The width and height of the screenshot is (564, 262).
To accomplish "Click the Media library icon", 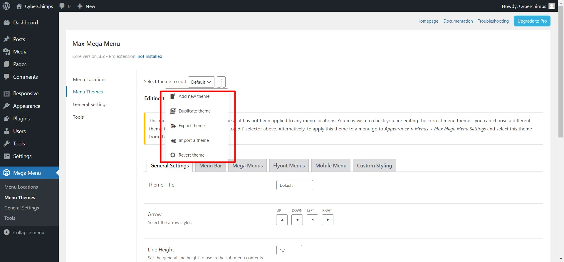I will click(6, 52).
